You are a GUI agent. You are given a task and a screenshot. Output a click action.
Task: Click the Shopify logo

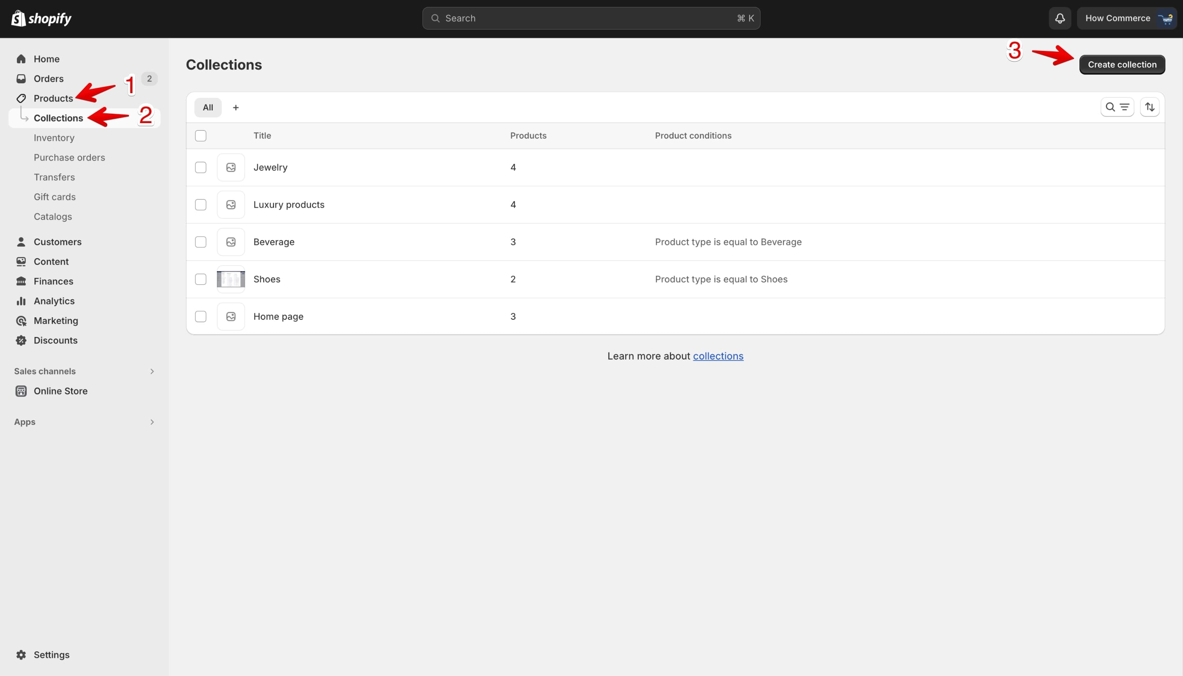coord(41,18)
